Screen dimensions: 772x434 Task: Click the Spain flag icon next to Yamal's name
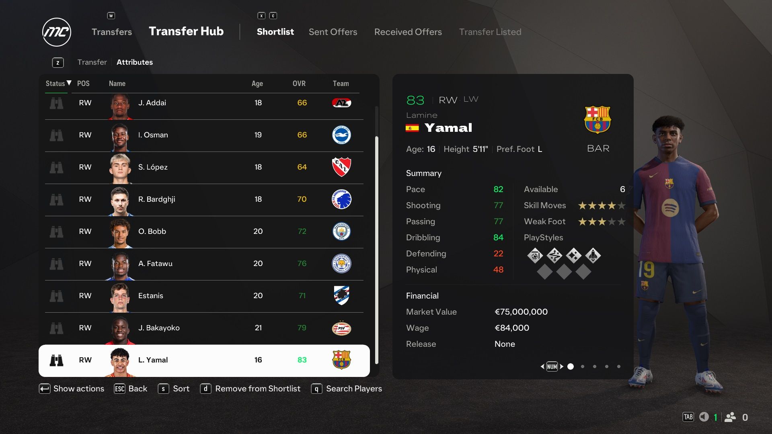[412, 128]
